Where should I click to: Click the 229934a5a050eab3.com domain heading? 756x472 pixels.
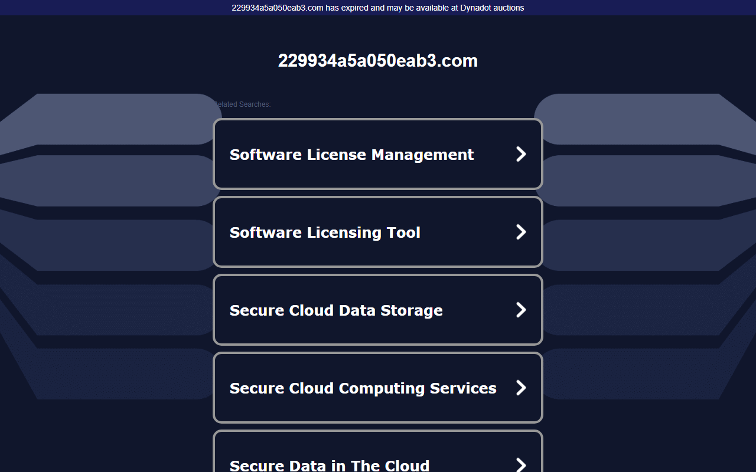378,61
